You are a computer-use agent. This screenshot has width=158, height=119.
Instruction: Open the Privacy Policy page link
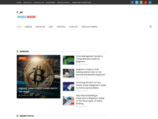(x=63, y=2)
